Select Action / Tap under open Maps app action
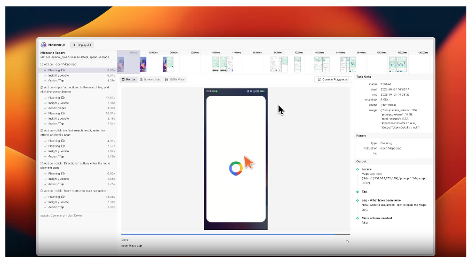 [78, 80]
